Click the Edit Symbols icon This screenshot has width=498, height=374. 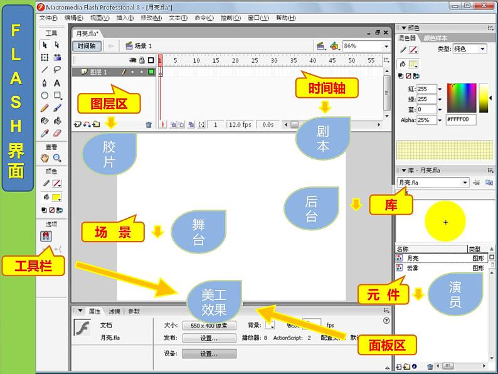point(334,46)
